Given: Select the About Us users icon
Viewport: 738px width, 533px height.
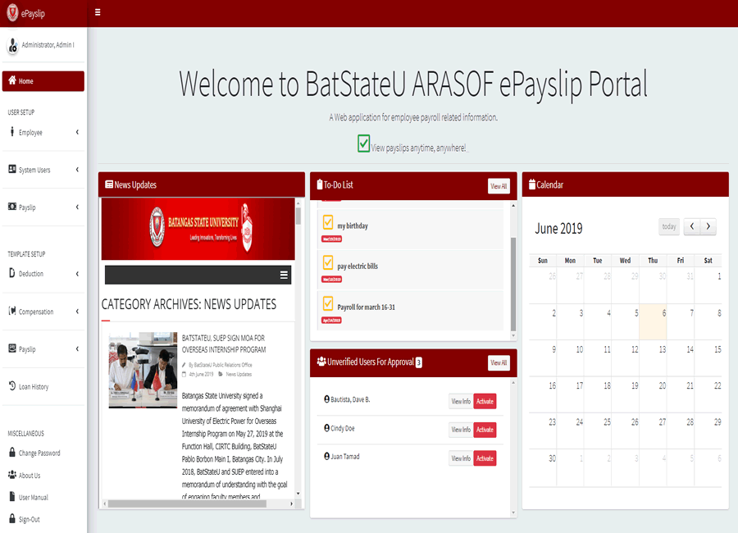Looking at the screenshot, I should (13, 475).
